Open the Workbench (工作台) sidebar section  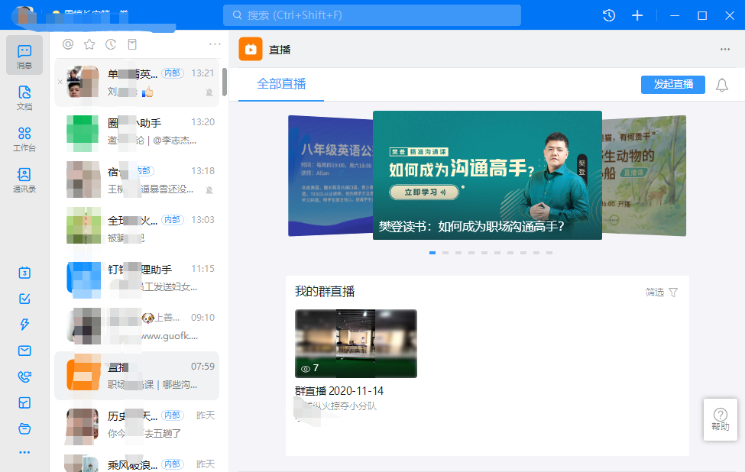click(x=24, y=139)
